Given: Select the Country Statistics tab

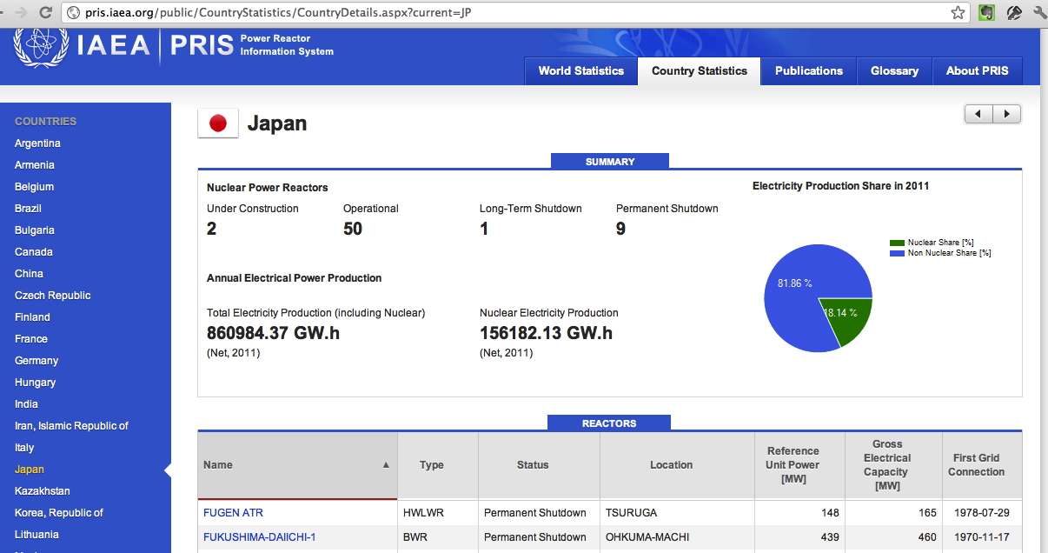Looking at the screenshot, I should click(700, 71).
